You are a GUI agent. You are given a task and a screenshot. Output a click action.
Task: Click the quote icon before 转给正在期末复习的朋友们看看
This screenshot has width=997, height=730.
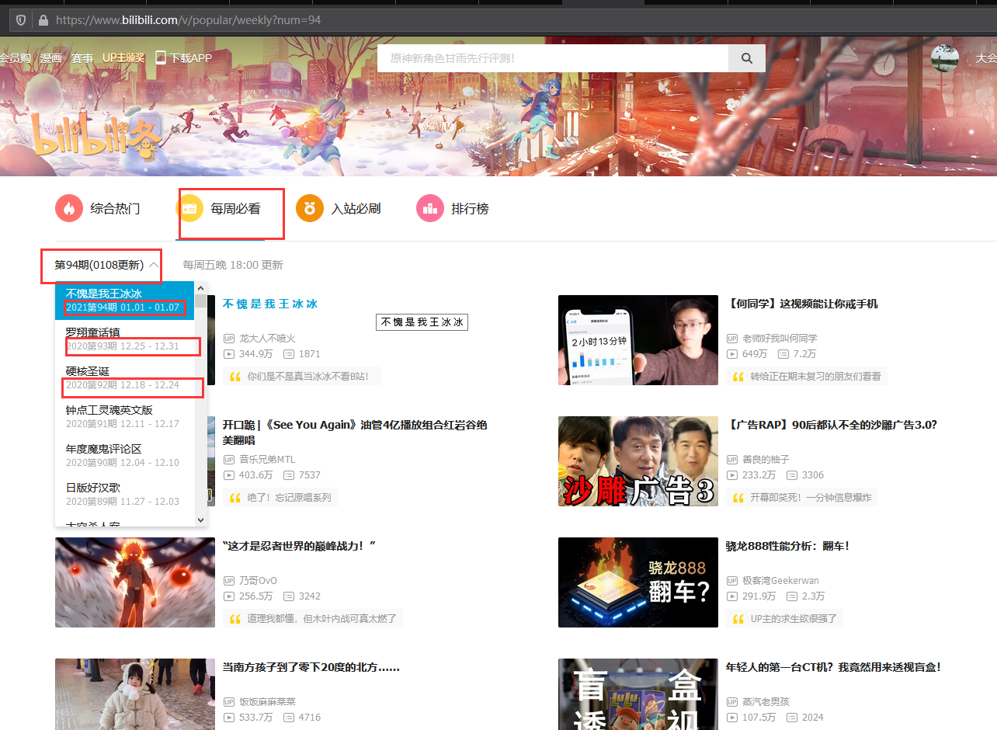coord(738,377)
